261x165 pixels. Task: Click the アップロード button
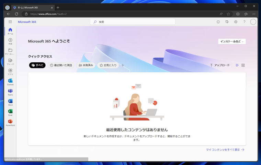coord(220,65)
